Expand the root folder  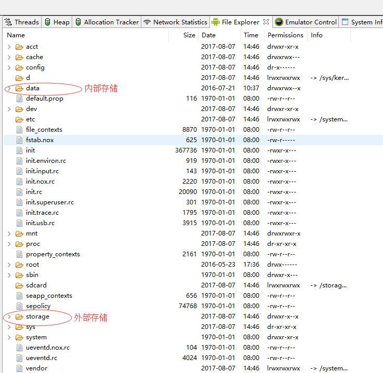(x=9, y=265)
